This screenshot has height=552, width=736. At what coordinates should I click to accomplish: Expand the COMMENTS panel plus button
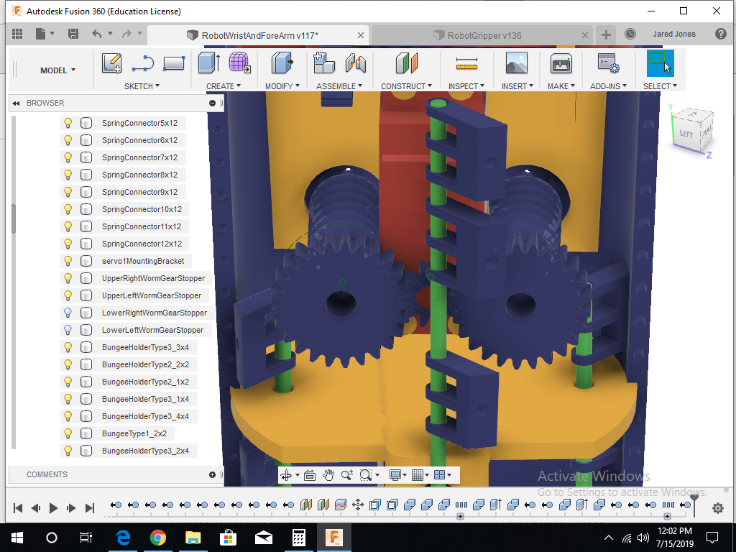pyautogui.click(x=212, y=474)
